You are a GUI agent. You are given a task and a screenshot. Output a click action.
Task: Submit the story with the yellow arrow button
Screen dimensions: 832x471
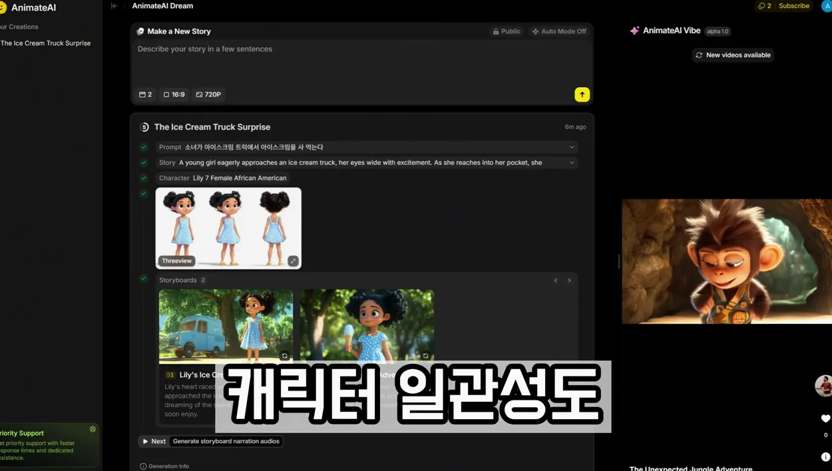(582, 94)
